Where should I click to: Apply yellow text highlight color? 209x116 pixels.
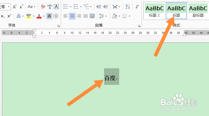(29, 16)
